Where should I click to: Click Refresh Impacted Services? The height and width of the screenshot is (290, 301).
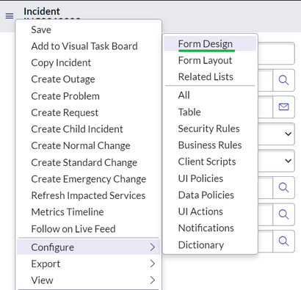click(88, 195)
